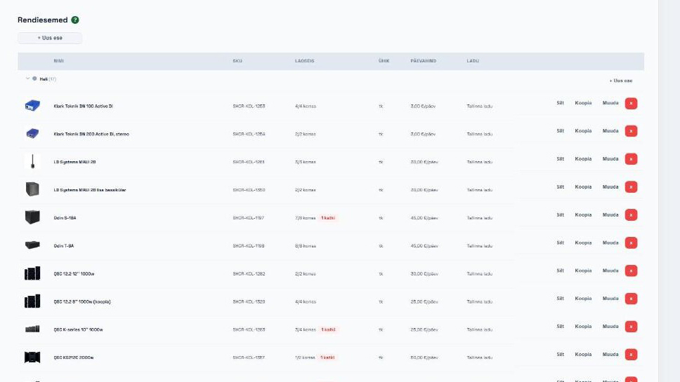Click the green help icon beside Rendiesemed
The width and height of the screenshot is (680, 382).
(75, 20)
